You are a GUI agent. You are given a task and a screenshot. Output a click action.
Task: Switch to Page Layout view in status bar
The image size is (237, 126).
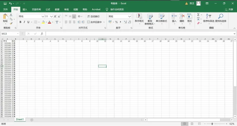point(192,124)
